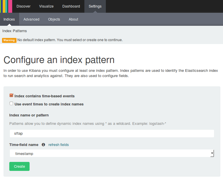Switch to the Advanced settings tab

click(31, 19)
